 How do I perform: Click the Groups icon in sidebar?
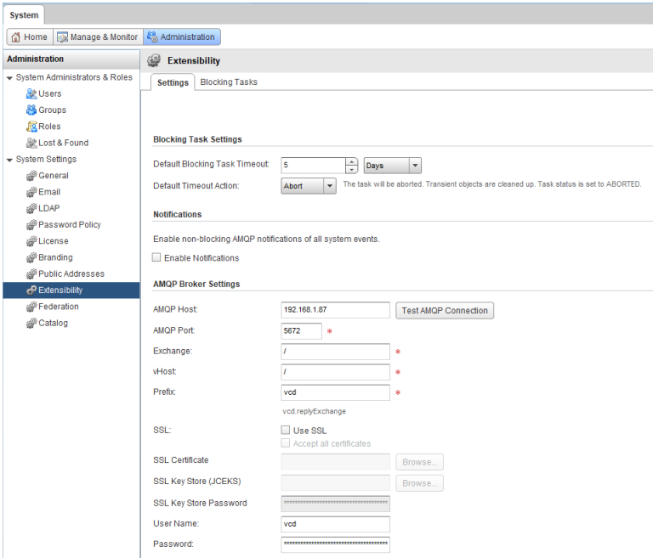tap(31, 110)
